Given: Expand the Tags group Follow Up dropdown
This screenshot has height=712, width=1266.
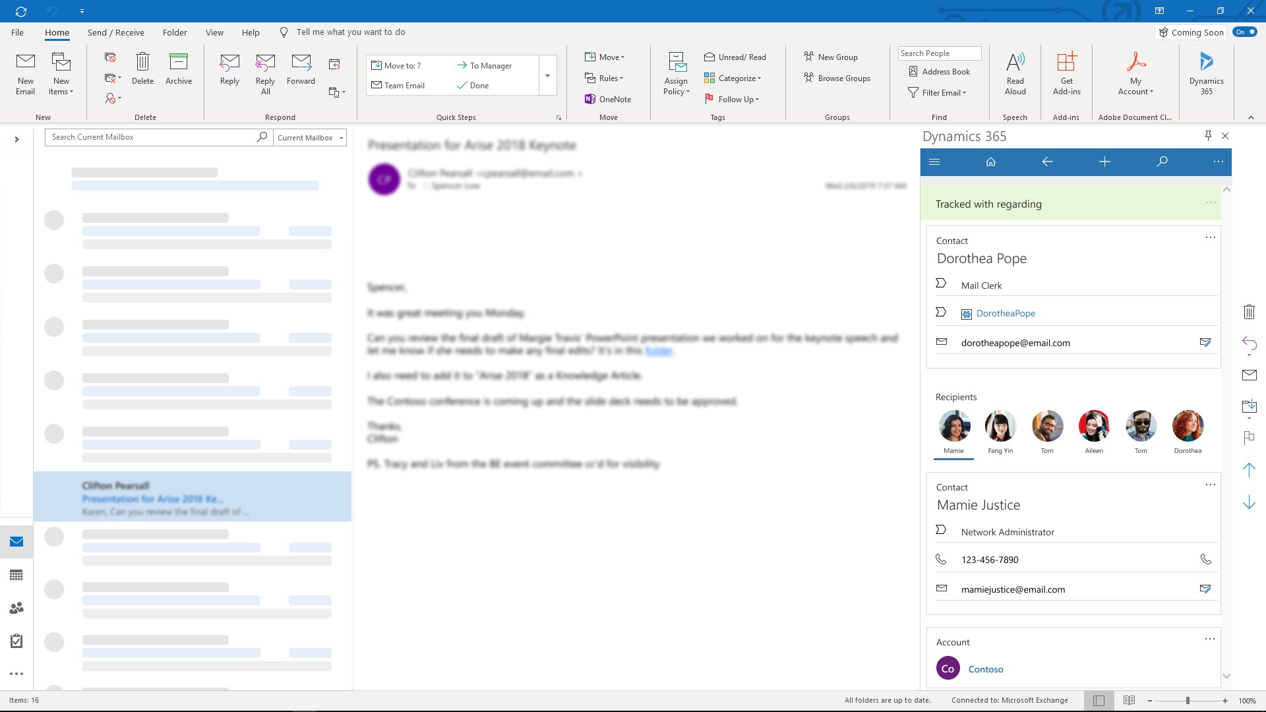Looking at the screenshot, I should point(758,98).
